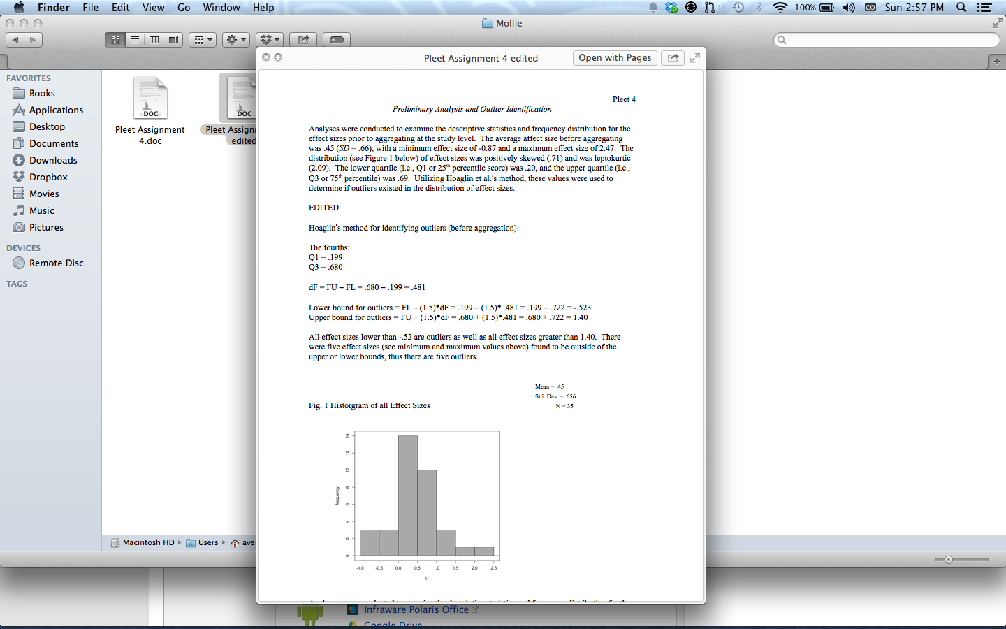Open the Action gear dropdown menu
This screenshot has height=629, width=1006.
tap(236, 40)
